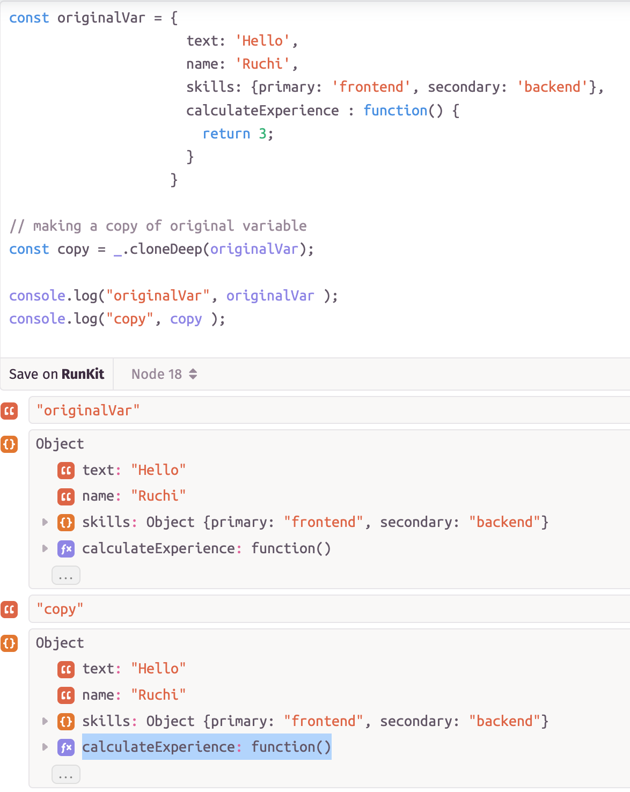Click the string icon next to name: "Ruchi"
Viewport: 630px width, 792px height.
[65, 497]
